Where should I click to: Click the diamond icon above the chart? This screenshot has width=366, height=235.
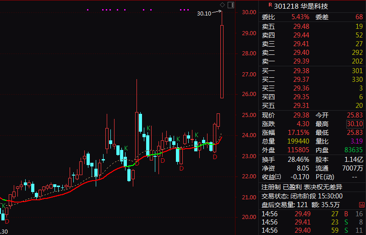tap(222, 5)
